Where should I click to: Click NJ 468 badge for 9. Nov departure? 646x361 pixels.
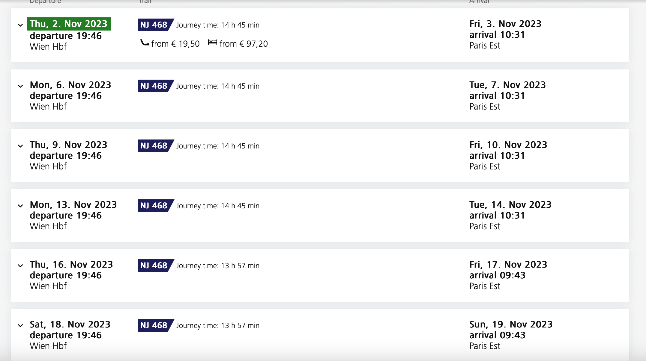pos(156,146)
